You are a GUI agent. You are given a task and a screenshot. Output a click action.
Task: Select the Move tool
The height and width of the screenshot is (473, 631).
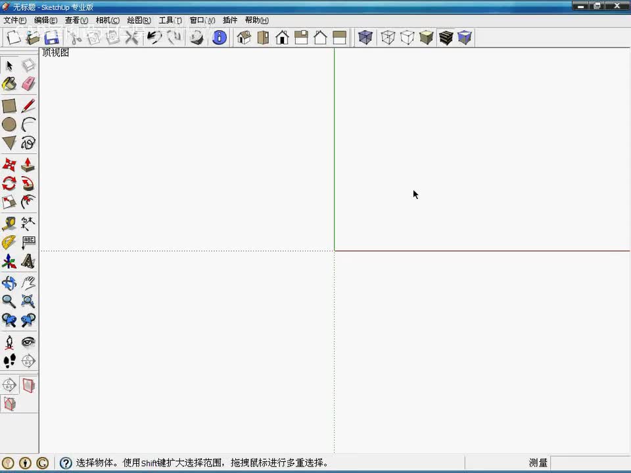tap(9, 165)
